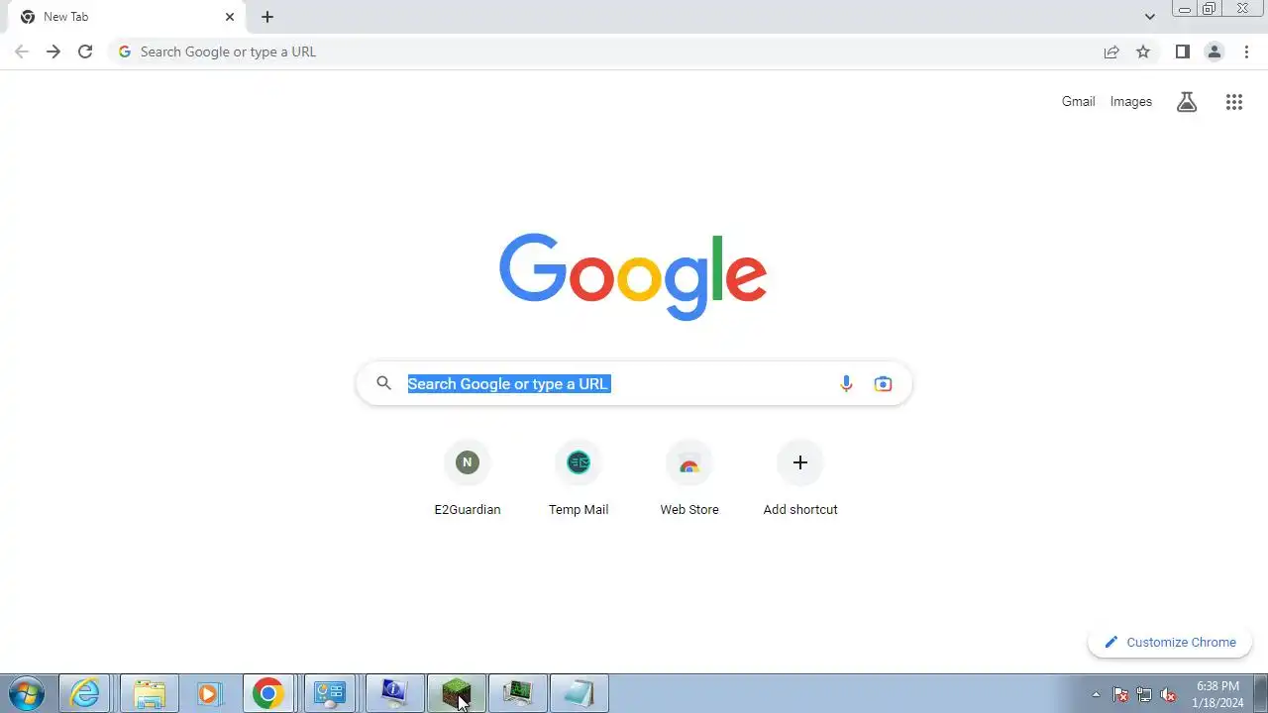
Task: Toggle the Chrome side panel
Action: pyautogui.click(x=1182, y=51)
